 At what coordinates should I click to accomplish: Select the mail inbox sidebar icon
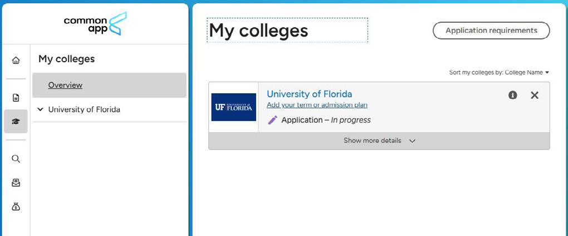16,183
